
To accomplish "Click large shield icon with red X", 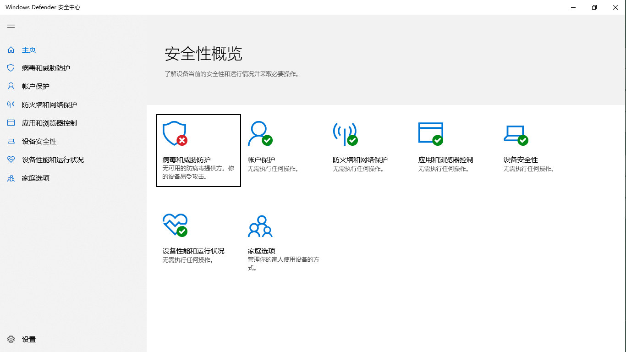I will [175, 133].
